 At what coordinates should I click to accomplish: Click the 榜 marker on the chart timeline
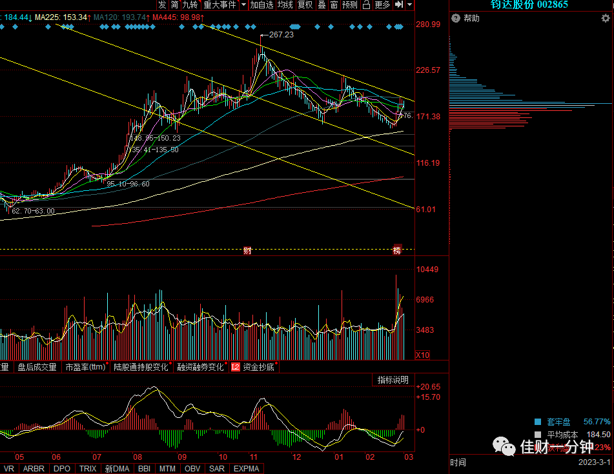(x=397, y=250)
